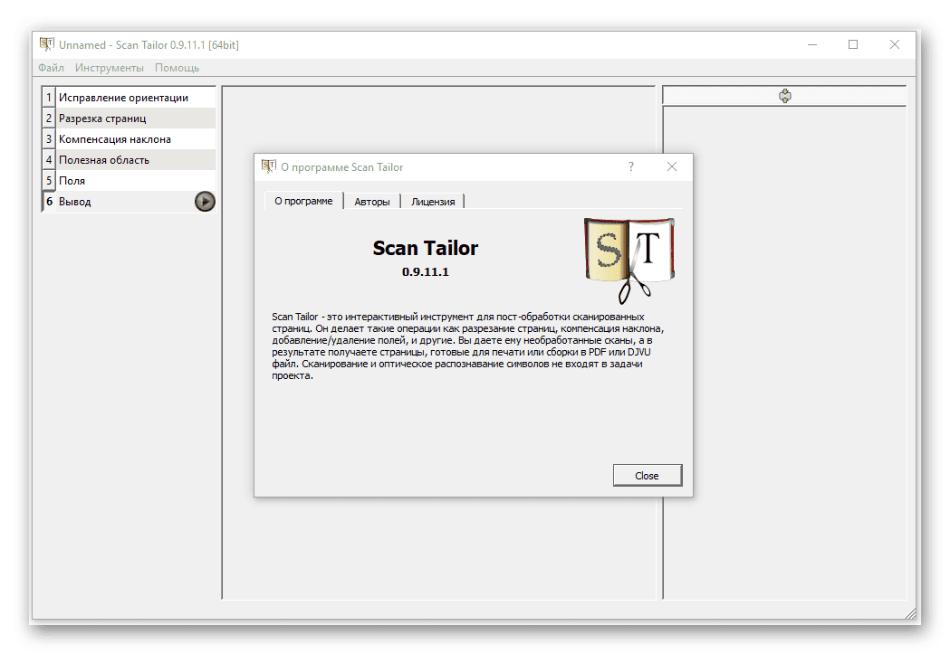
Task: Select stage Исправление ориентации
Action: pos(129,98)
